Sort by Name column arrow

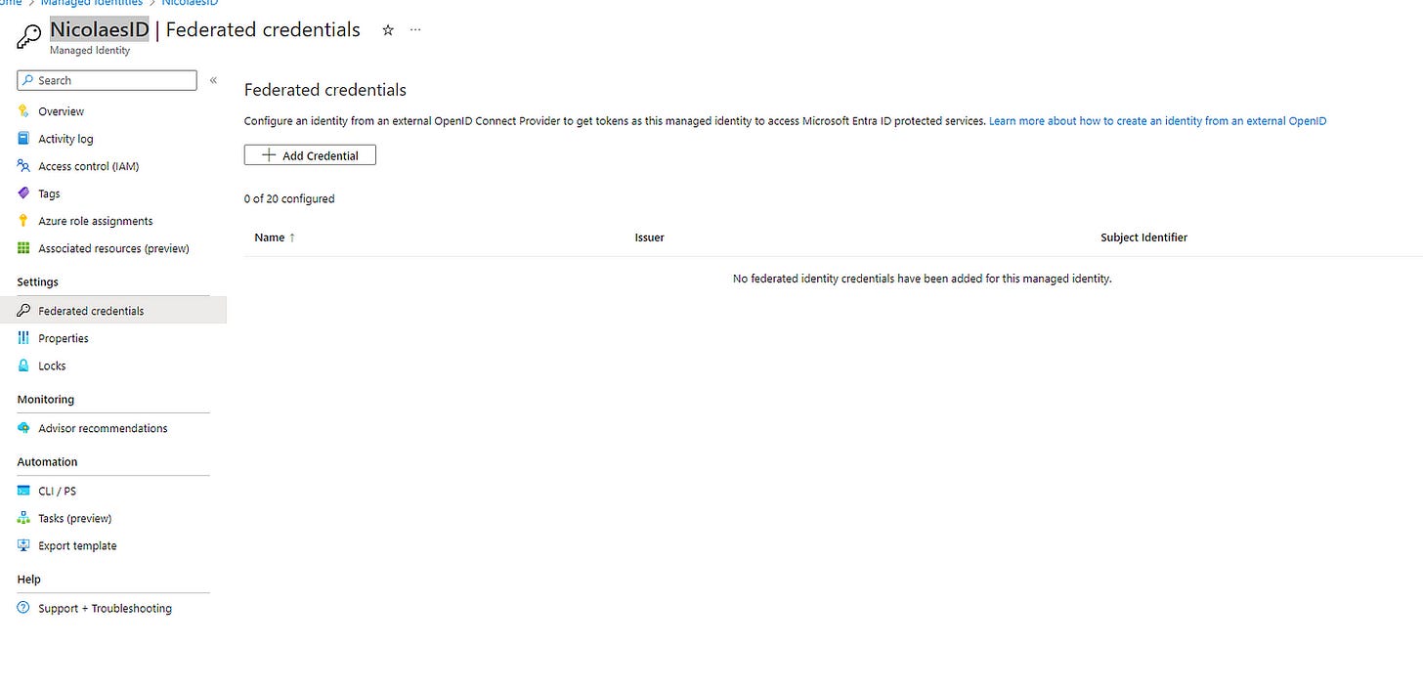click(x=292, y=237)
